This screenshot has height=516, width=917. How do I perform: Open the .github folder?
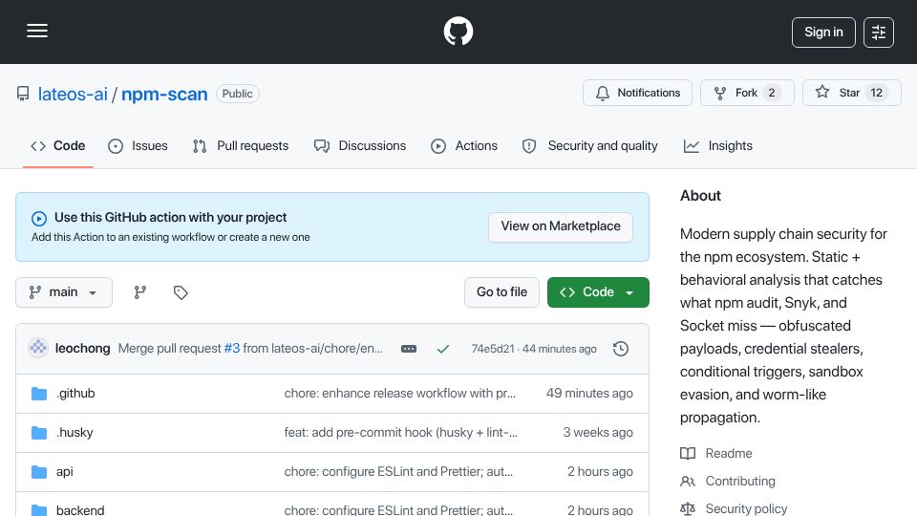[x=75, y=393]
